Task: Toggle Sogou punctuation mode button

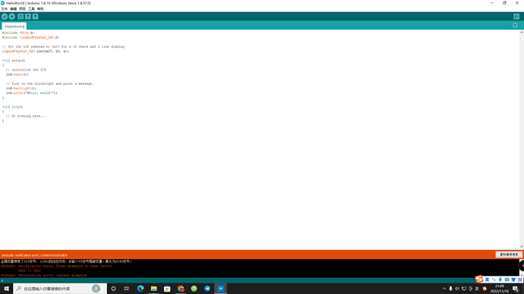Action: pos(494,280)
